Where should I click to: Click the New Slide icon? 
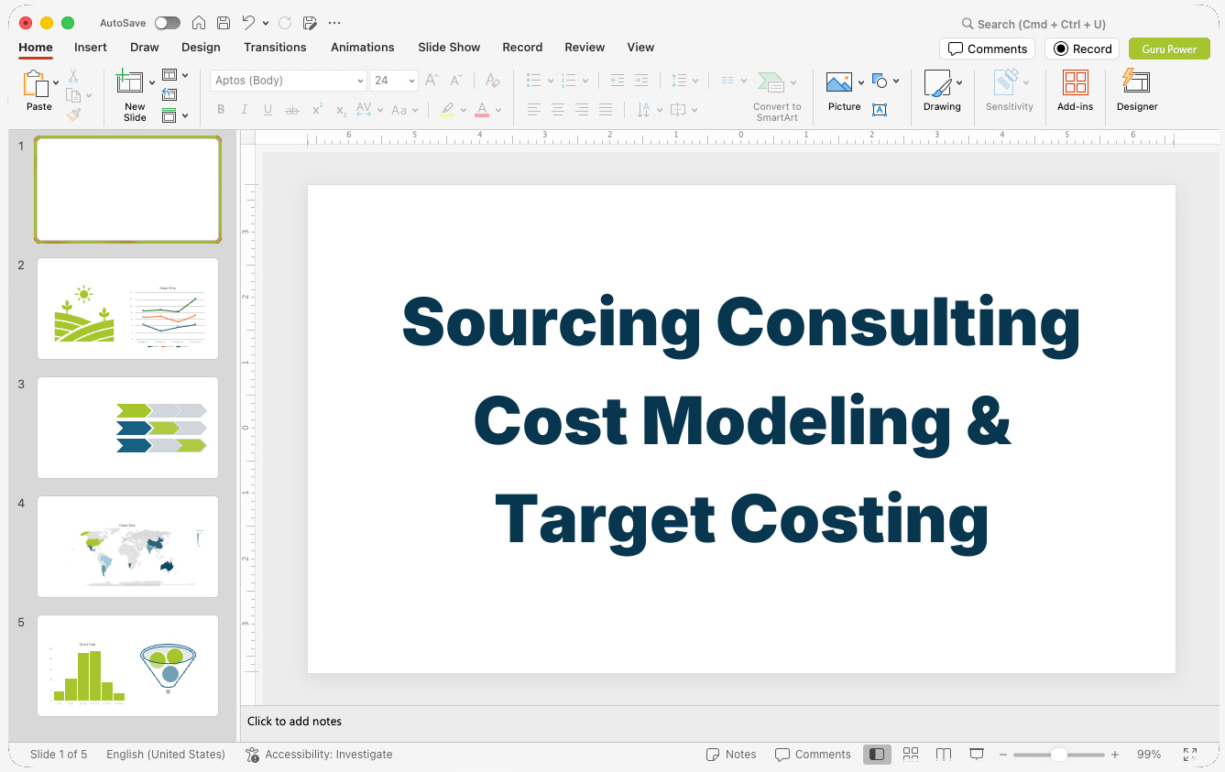click(x=130, y=82)
